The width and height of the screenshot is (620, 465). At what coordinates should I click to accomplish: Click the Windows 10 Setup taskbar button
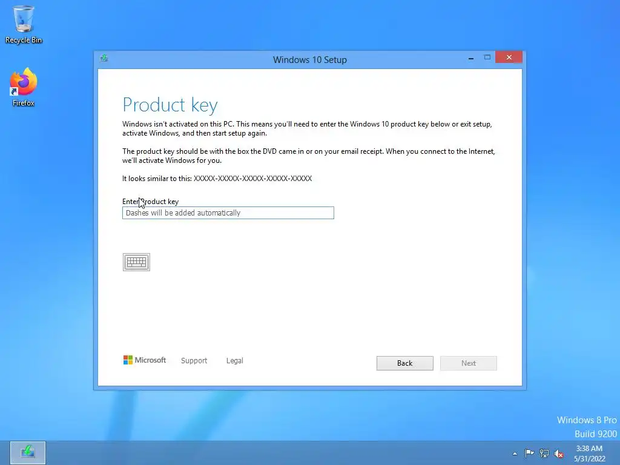click(28, 452)
